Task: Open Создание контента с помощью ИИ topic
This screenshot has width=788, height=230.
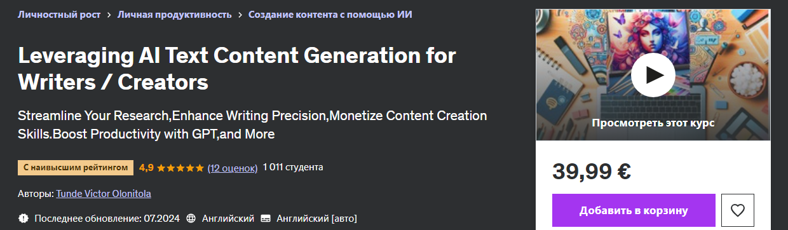Action: [330, 15]
